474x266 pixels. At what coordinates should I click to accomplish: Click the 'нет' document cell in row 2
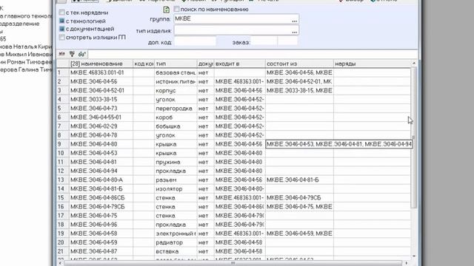206,82
